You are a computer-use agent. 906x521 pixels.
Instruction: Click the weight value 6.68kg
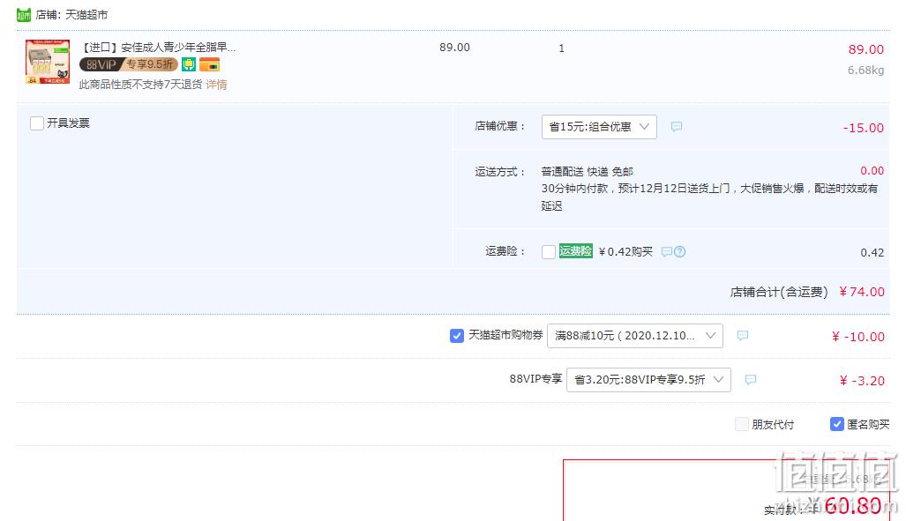[865, 71]
